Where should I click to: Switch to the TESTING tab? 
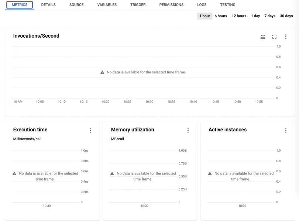[227, 5]
